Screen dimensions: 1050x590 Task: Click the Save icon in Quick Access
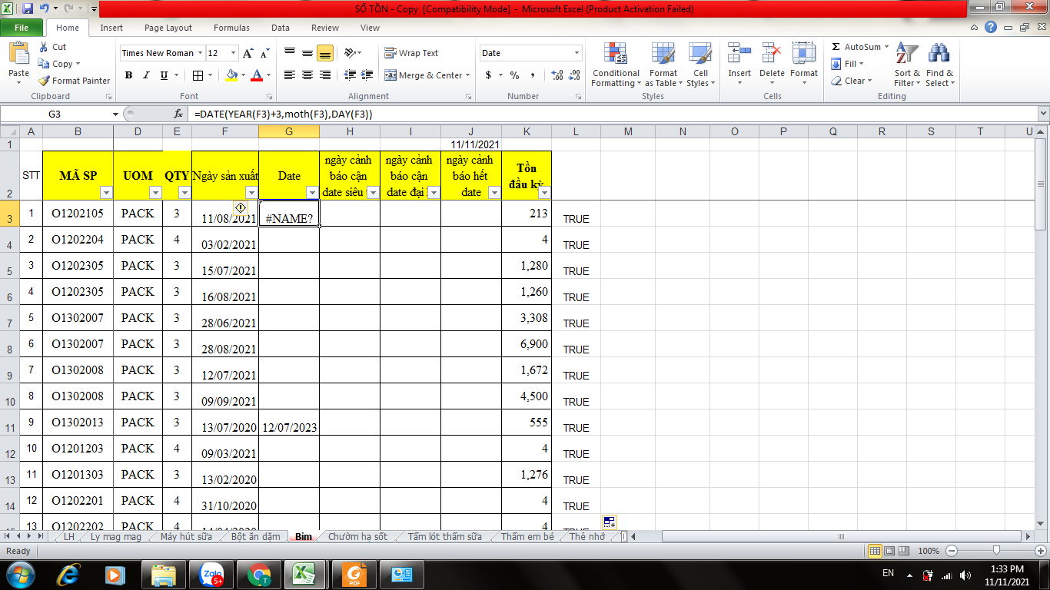point(28,9)
